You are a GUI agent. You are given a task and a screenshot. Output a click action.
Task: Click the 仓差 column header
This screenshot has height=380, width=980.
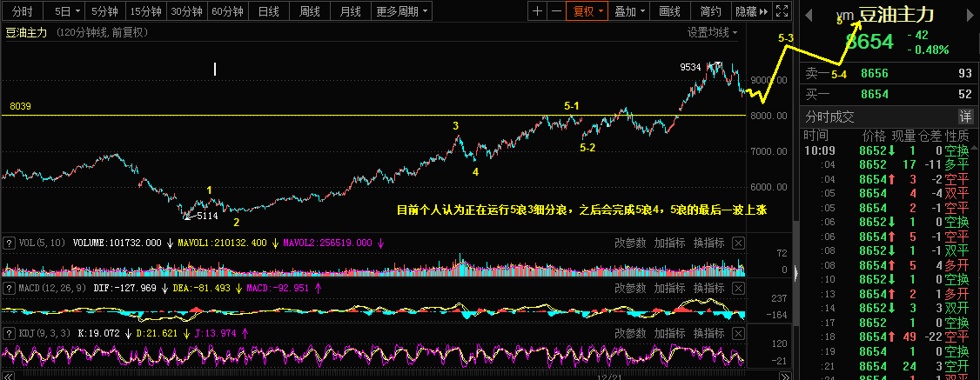coord(929,136)
